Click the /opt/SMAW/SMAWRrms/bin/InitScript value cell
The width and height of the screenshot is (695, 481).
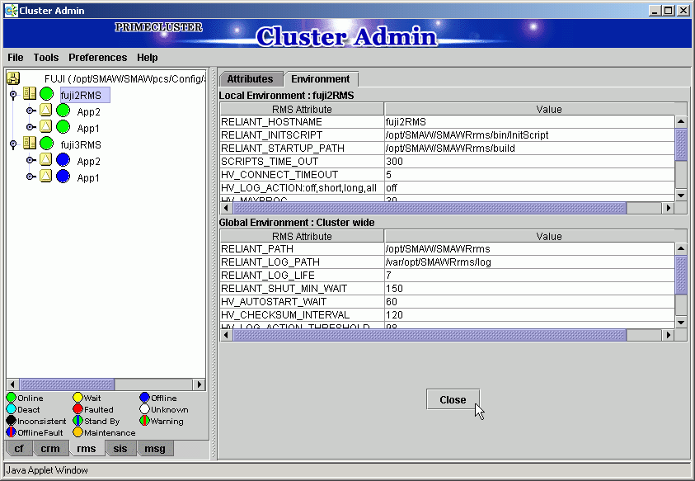tap(529, 134)
